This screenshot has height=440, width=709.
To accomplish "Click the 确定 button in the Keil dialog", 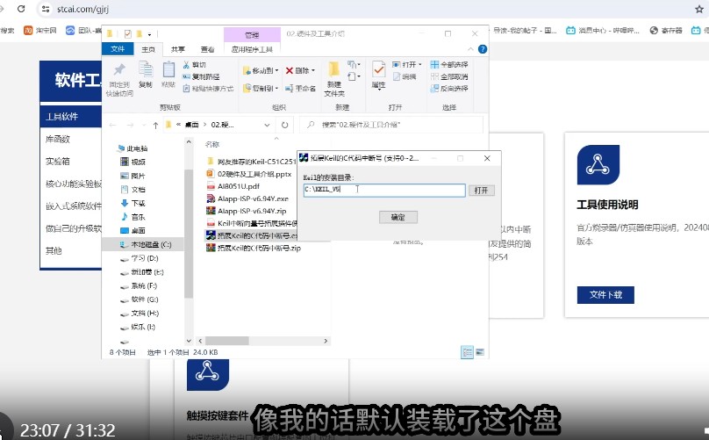I will (397, 217).
